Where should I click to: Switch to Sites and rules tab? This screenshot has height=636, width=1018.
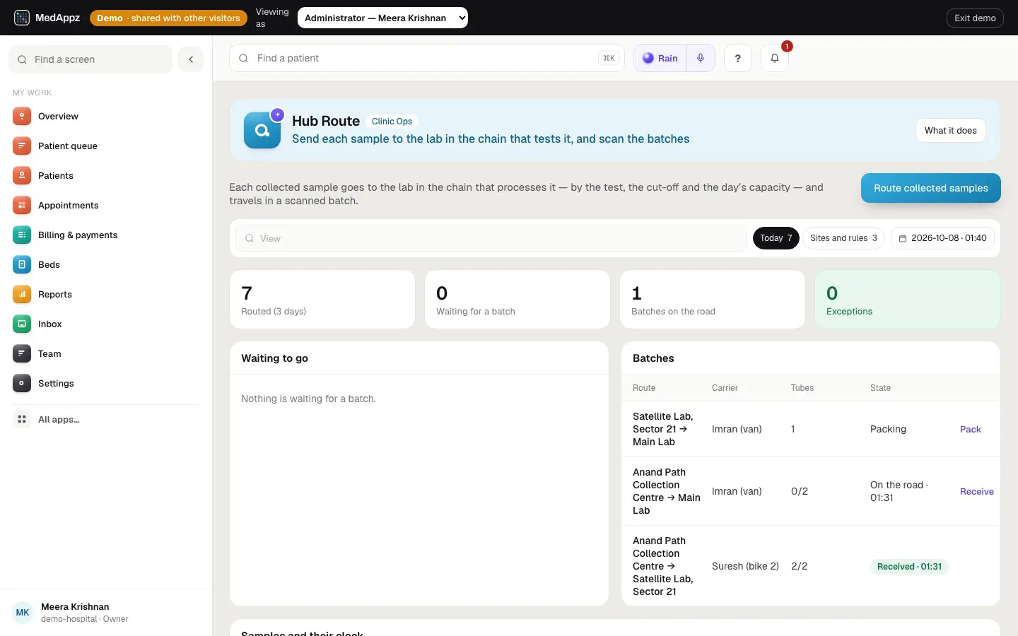[x=843, y=238]
